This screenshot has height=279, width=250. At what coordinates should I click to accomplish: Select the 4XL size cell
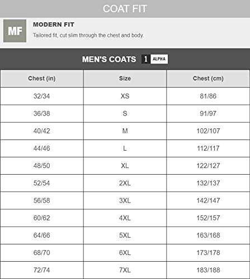[x=125, y=218]
